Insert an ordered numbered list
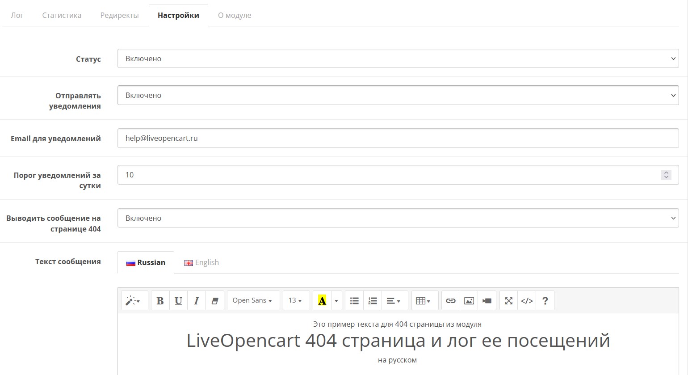Image resolution: width=688 pixels, height=375 pixels. pos(373,301)
